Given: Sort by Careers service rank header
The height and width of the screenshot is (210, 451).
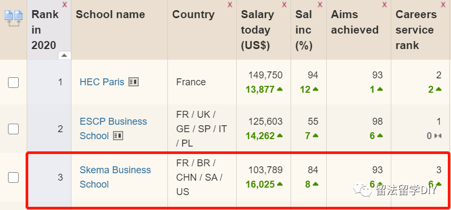Looking at the screenshot, I should pos(416,30).
